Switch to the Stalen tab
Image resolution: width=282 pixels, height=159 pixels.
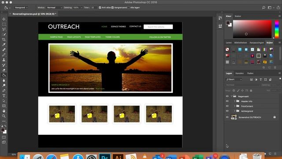(238, 16)
